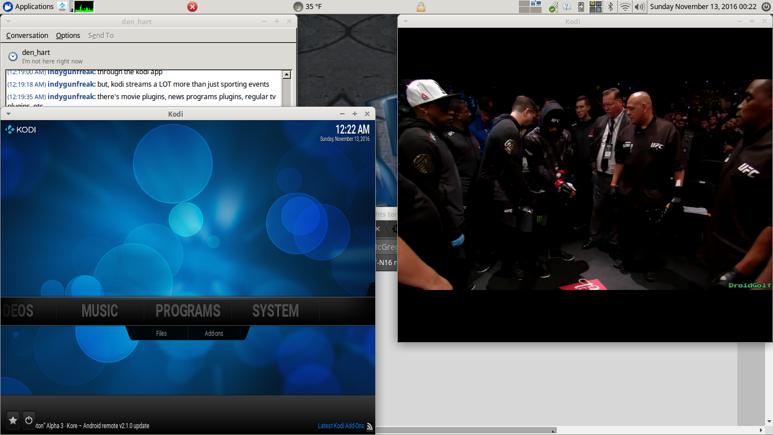The height and width of the screenshot is (435, 773).
Task: Open the 35 °F weather applet
Action: (308, 7)
